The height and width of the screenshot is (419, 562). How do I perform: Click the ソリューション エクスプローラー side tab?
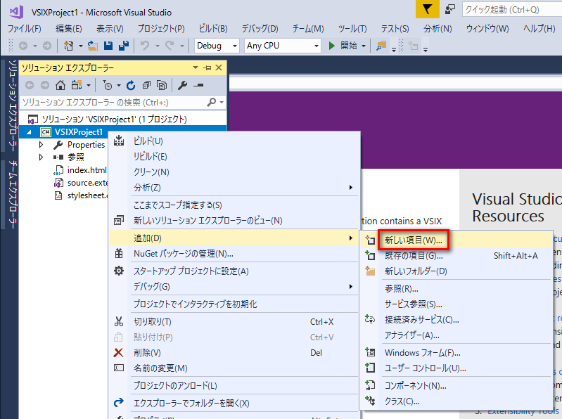(13, 105)
